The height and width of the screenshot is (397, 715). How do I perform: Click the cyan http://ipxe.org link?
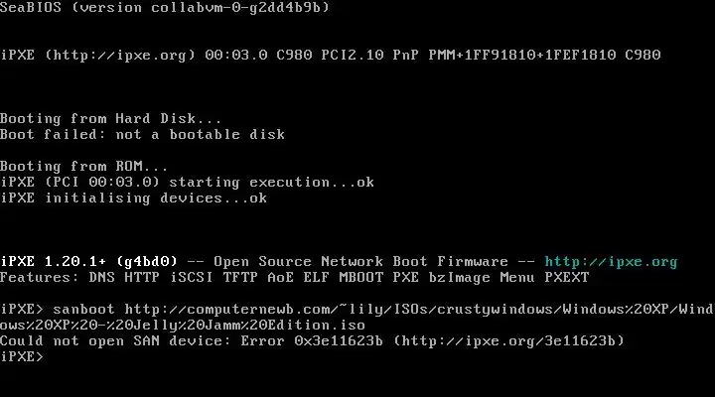(x=611, y=262)
